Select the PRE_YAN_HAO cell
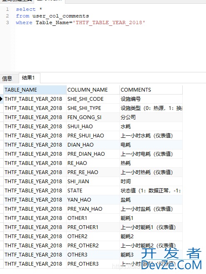The image size is (206, 274). 93,209
